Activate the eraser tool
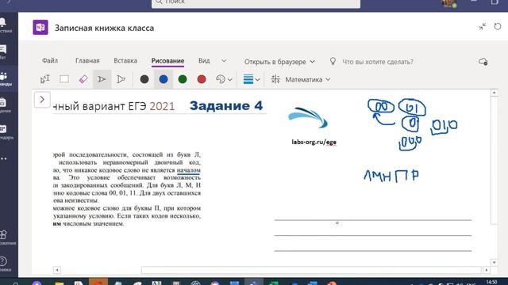 pyautogui.click(x=83, y=79)
